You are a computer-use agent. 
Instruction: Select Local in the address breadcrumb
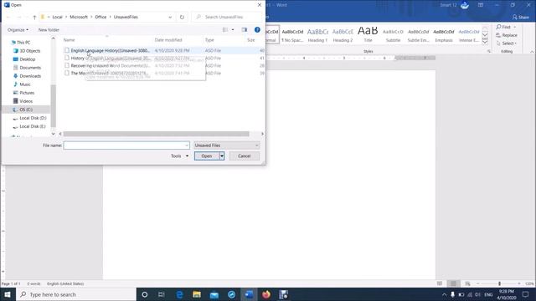click(x=58, y=17)
